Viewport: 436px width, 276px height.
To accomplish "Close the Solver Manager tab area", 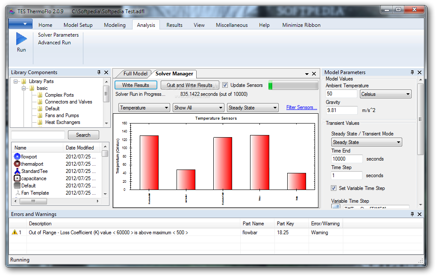I will (x=314, y=74).
